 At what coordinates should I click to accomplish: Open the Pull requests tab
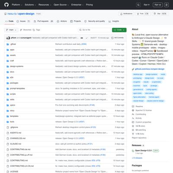pos(43,21)
